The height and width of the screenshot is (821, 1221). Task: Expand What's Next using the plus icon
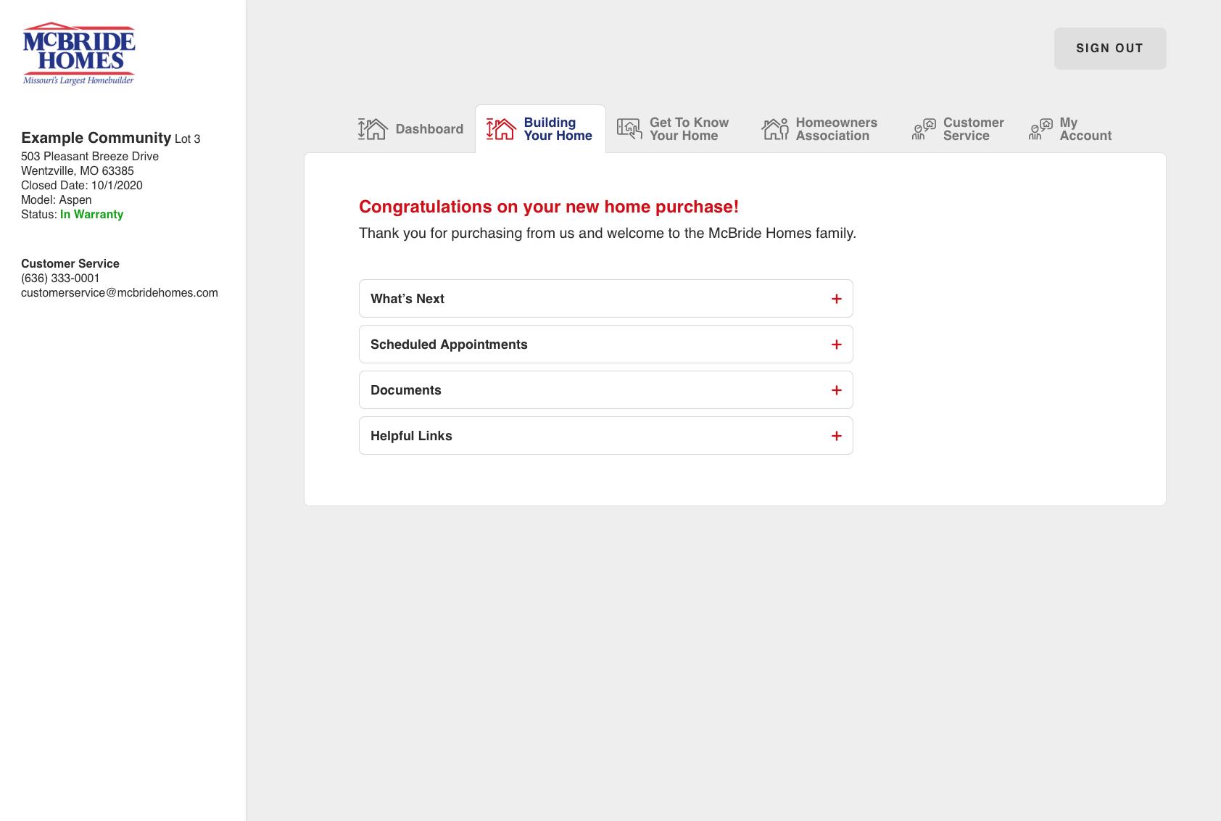coord(836,299)
